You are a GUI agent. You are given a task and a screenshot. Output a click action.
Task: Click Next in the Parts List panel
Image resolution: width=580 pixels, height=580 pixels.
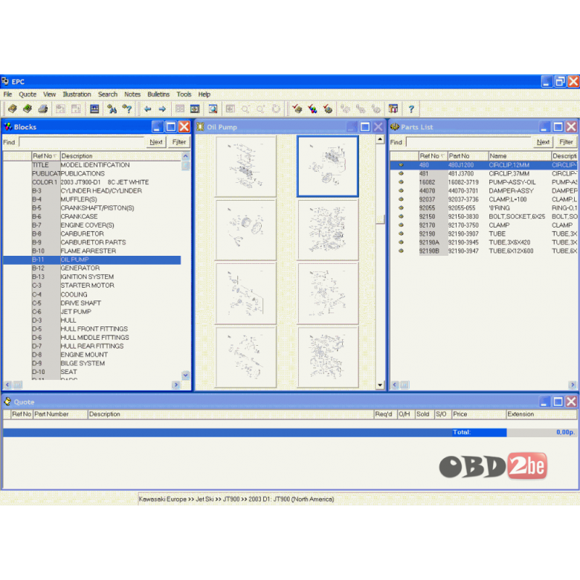[x=543, y=142]
